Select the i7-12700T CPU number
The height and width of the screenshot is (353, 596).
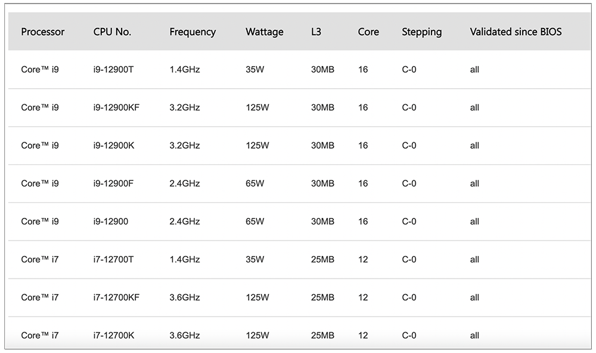coord(114,260)
